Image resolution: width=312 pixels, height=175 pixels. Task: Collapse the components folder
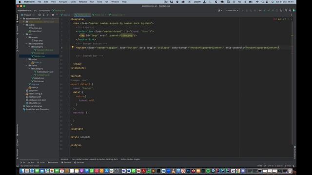(27, 44)
